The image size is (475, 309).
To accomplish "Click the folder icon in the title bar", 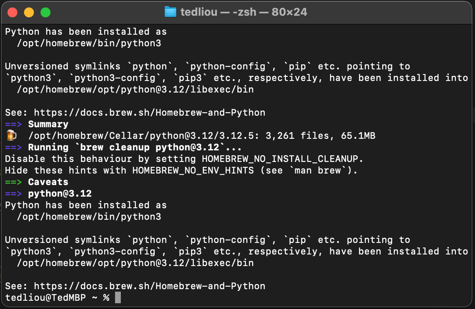I will pos(170,12).
